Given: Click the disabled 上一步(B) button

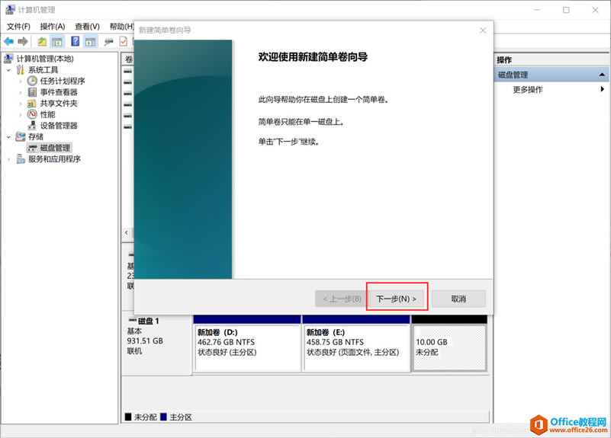Looking at the screenshot, I should 342,299.
